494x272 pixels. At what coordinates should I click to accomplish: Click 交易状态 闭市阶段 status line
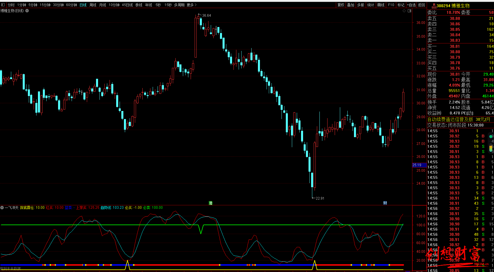pos(455,125)
